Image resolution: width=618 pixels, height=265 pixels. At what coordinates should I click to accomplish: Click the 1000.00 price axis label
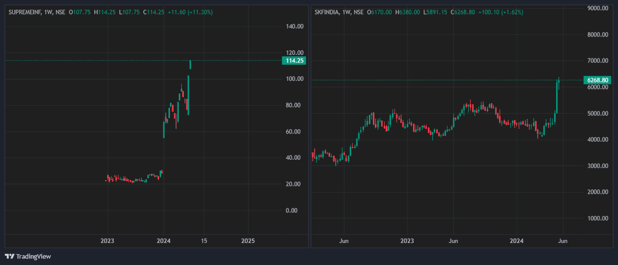click(598, 218)
